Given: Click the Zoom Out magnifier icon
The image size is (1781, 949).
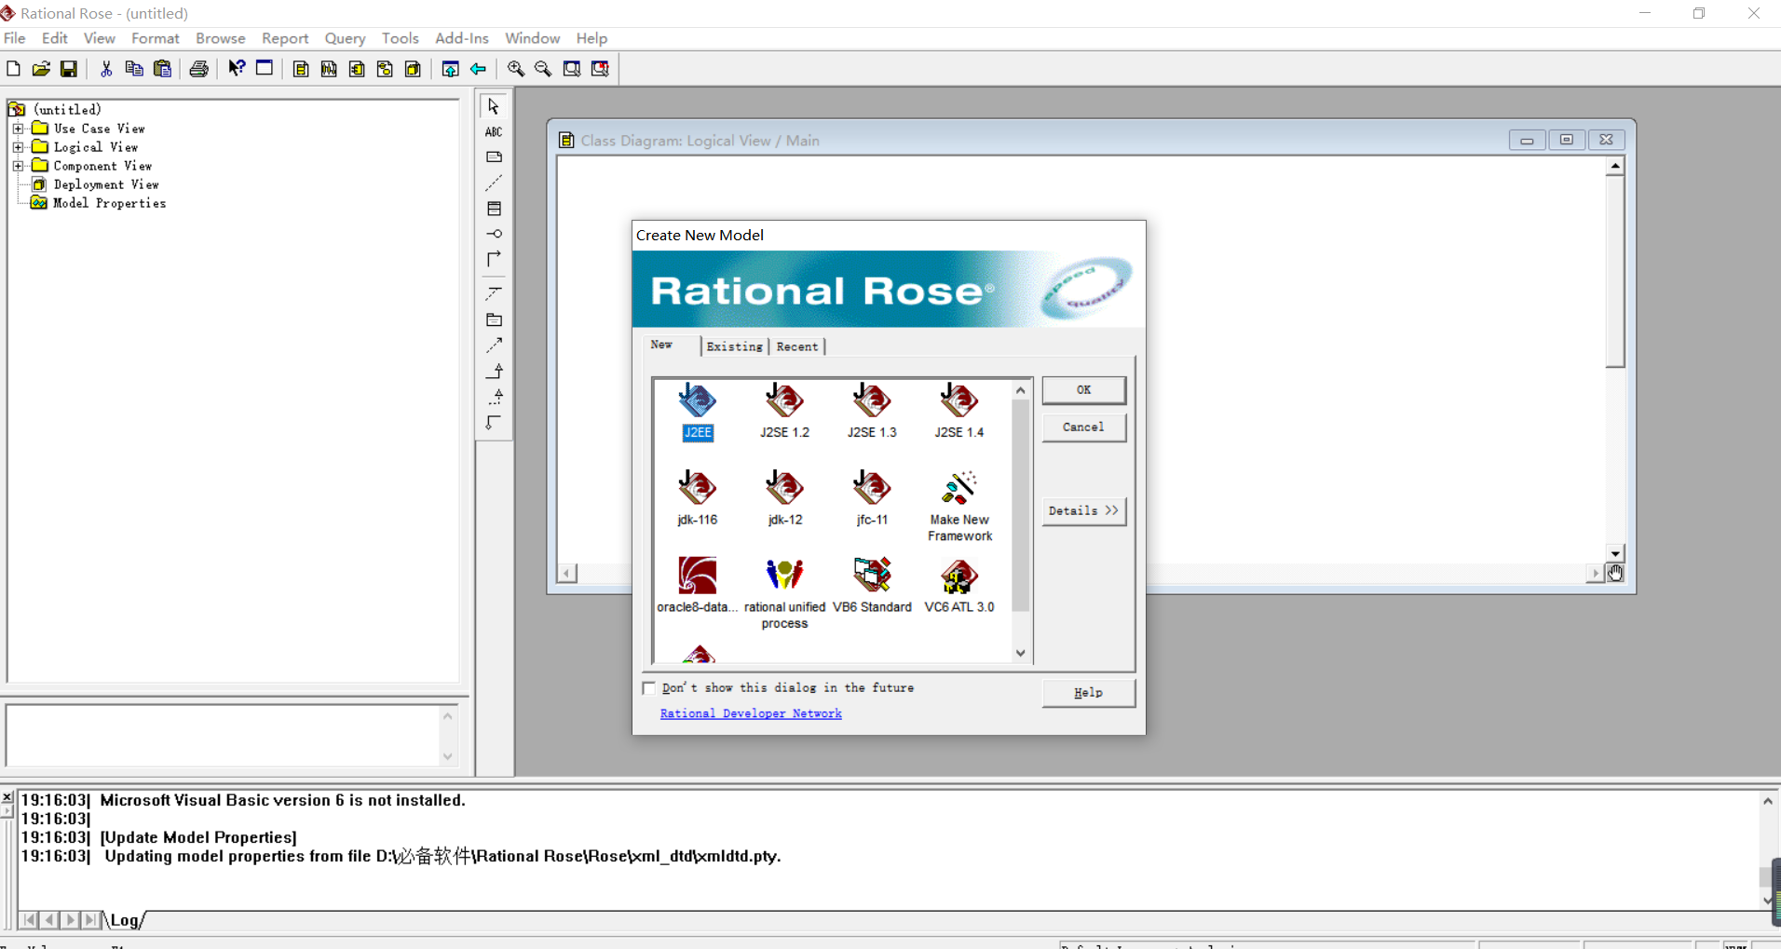Looking at the screenshot, I should 543,69.
